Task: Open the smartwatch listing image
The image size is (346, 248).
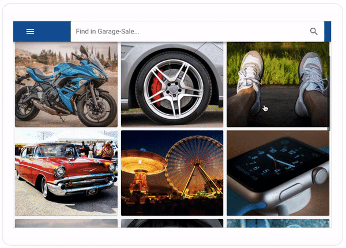Action: pos(278,173)
